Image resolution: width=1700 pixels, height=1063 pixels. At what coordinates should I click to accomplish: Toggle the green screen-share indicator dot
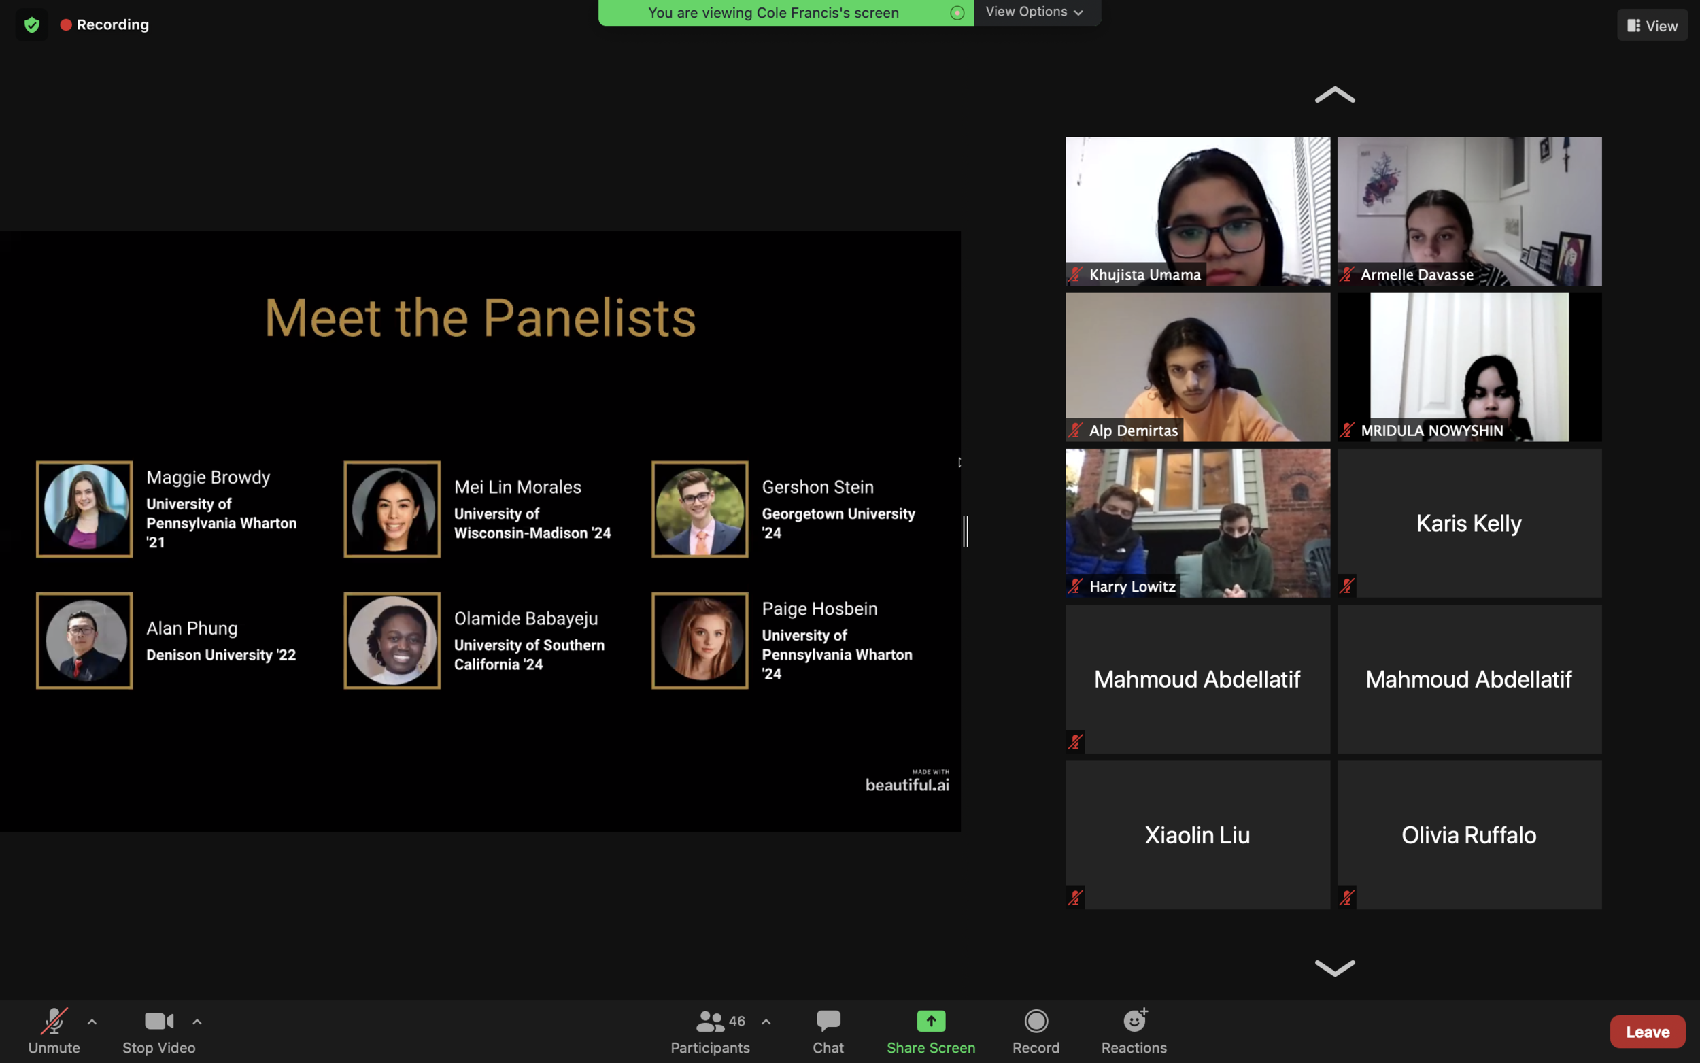click(x=957, y=13)
